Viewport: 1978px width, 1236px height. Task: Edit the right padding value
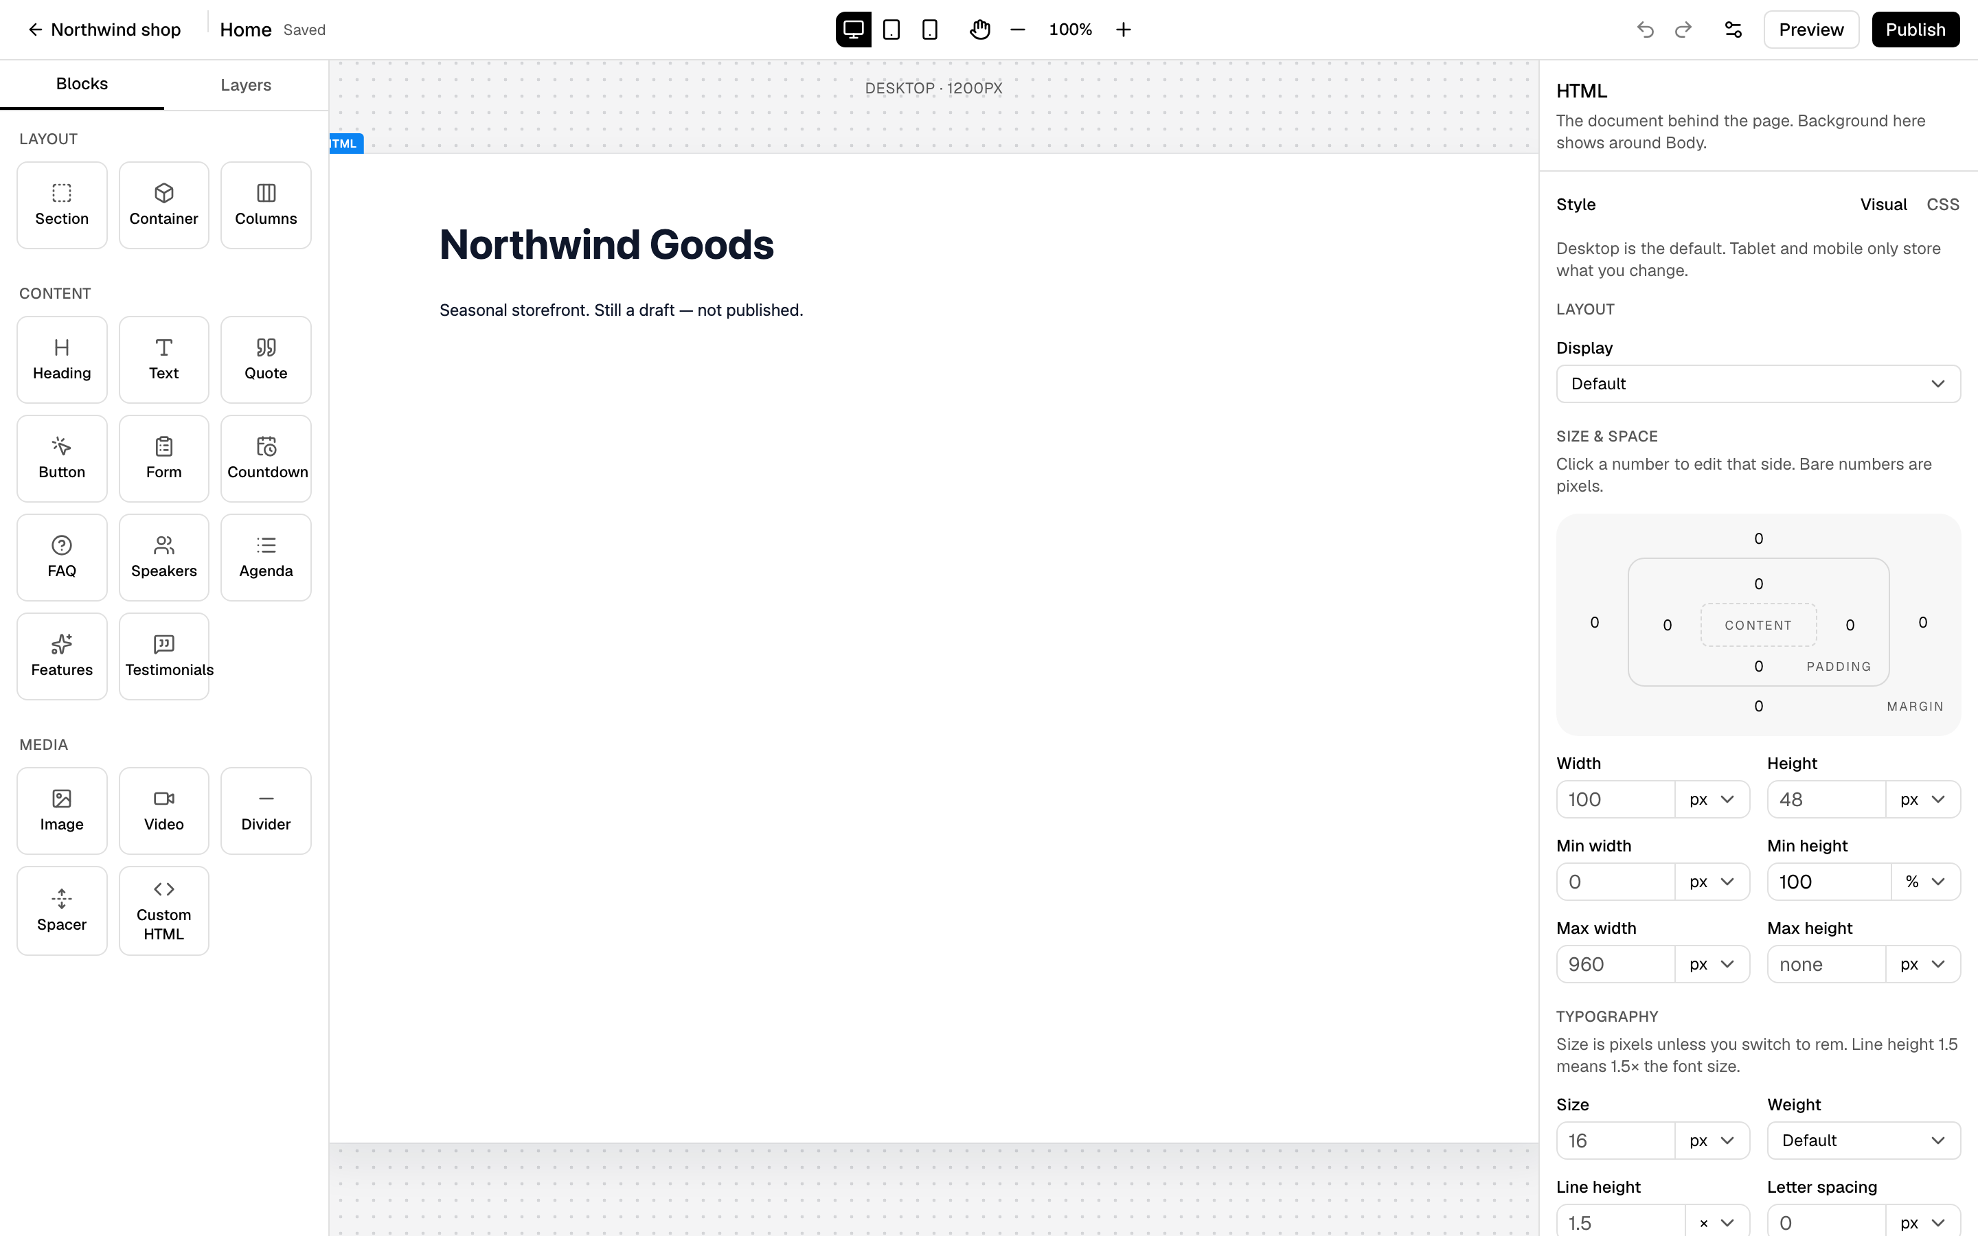click(1850, 626)
